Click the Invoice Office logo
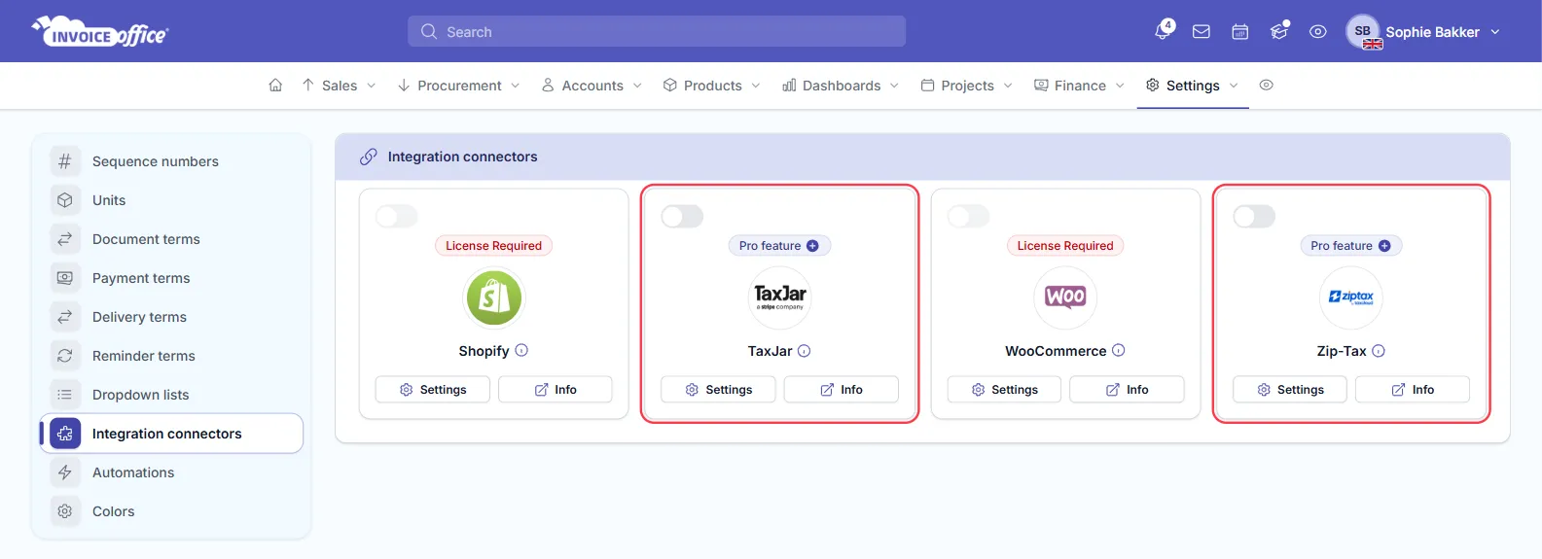The image size is (1542, 559). 100,32
